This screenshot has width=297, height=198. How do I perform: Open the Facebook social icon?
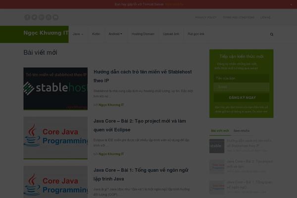pos(27,17)
